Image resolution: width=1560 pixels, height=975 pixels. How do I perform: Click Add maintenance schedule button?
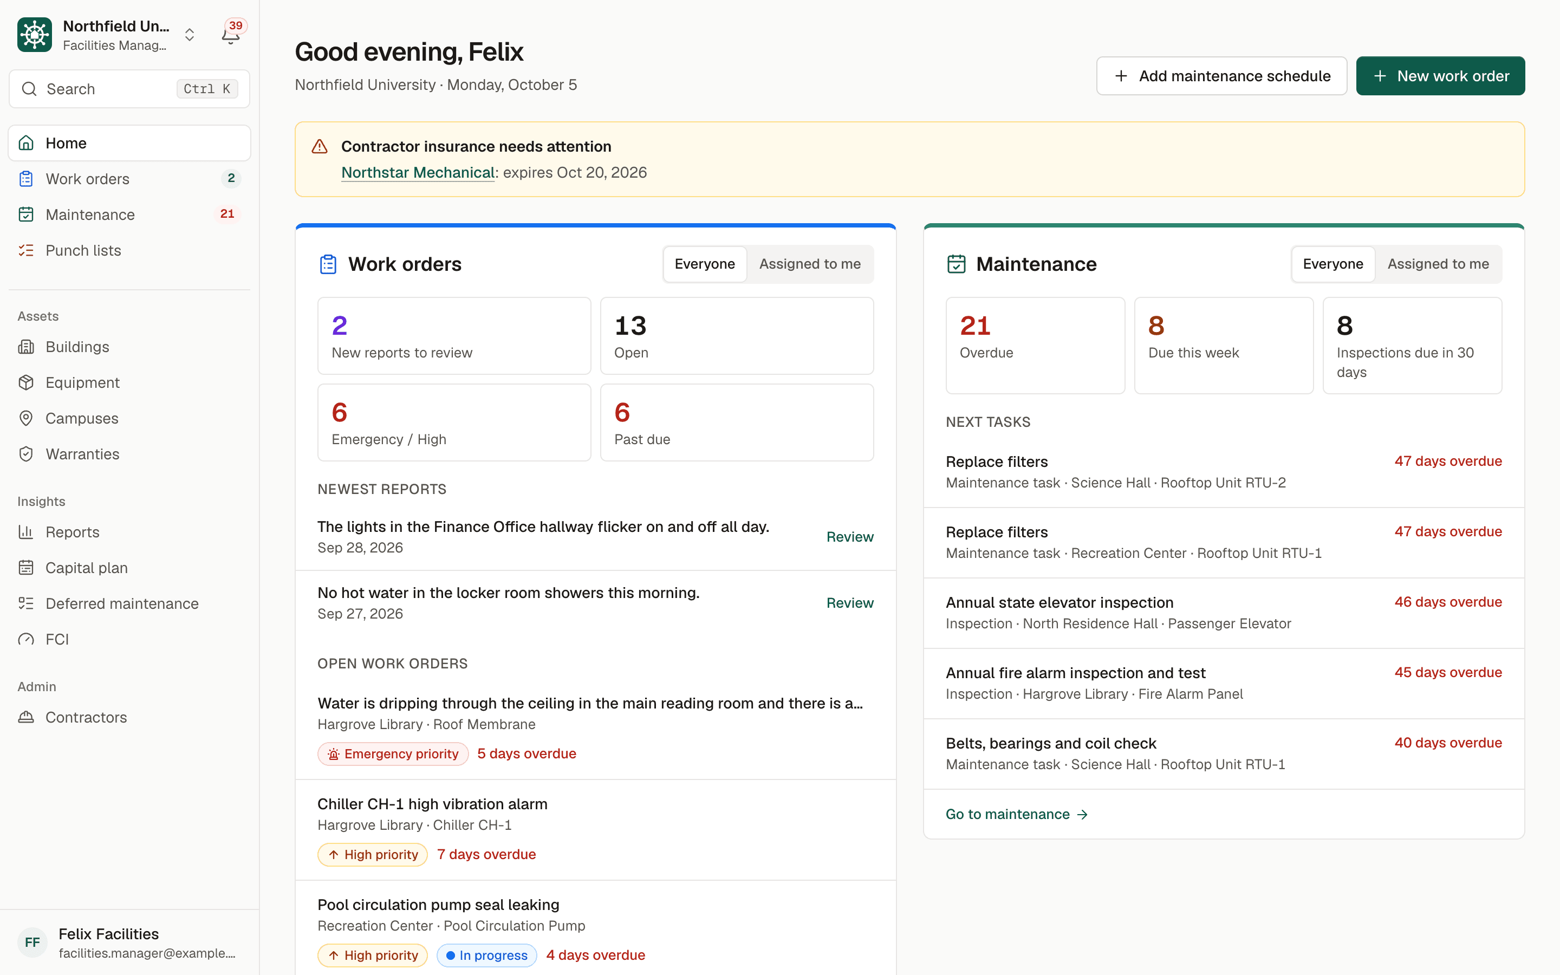click(x=1221, y=76)
